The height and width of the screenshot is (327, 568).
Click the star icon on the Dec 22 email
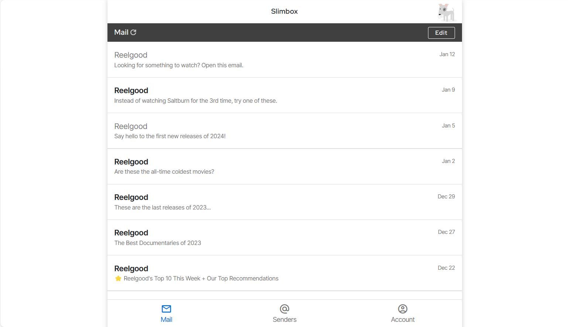(118, 278)
